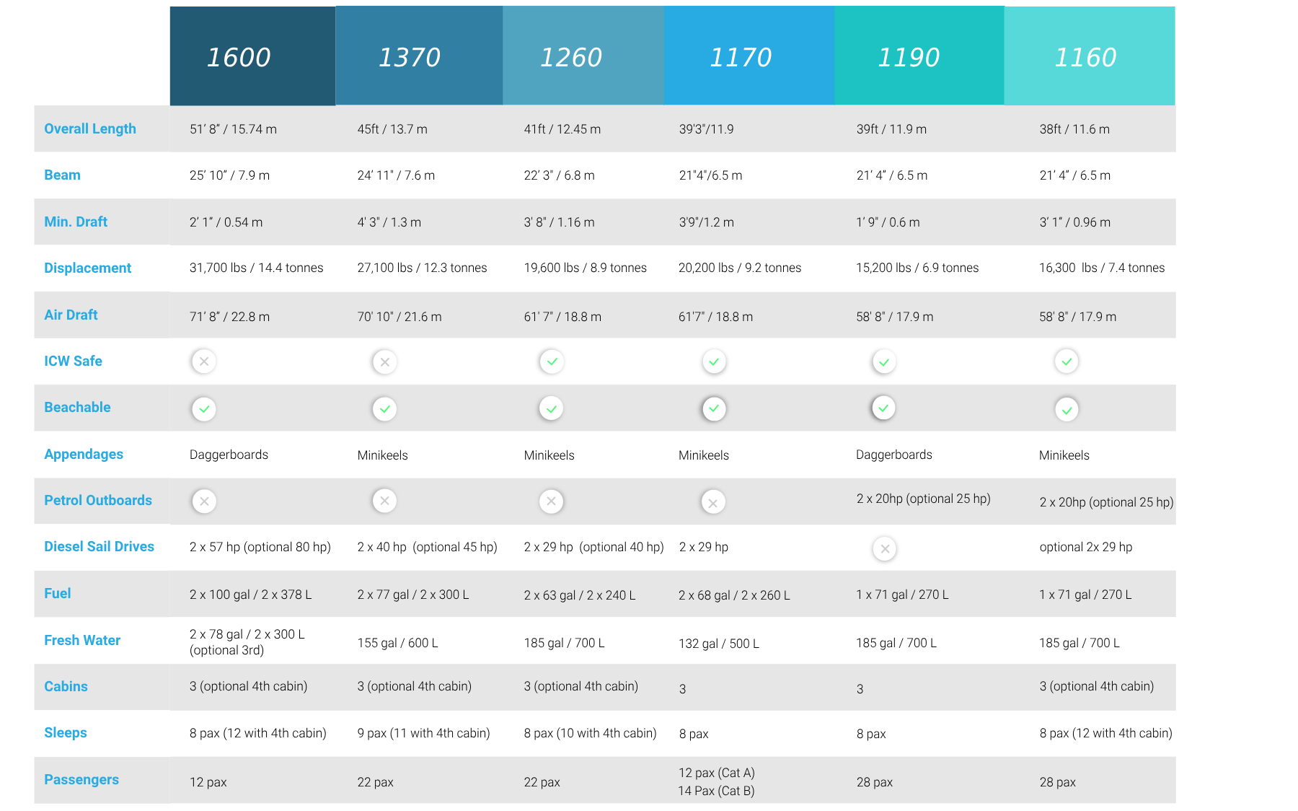Click the ICW Safe checkmark for 1160
The height and width of the screenshot is (811, 1298).
(1067, 361)
